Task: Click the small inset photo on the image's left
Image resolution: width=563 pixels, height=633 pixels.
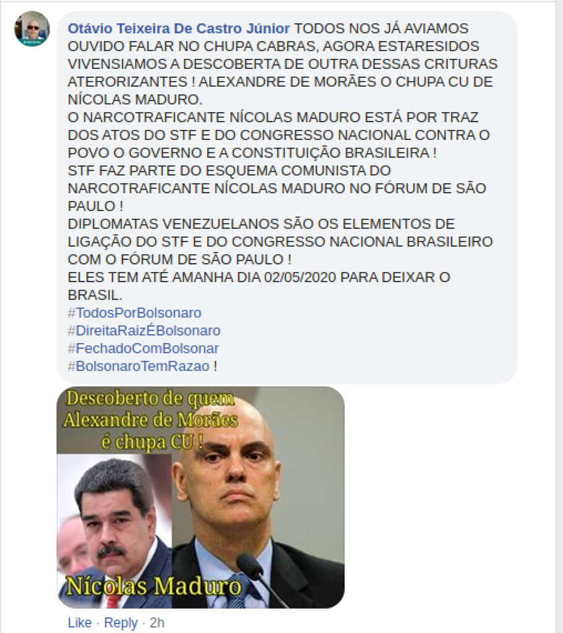Action: pos(114,531)
